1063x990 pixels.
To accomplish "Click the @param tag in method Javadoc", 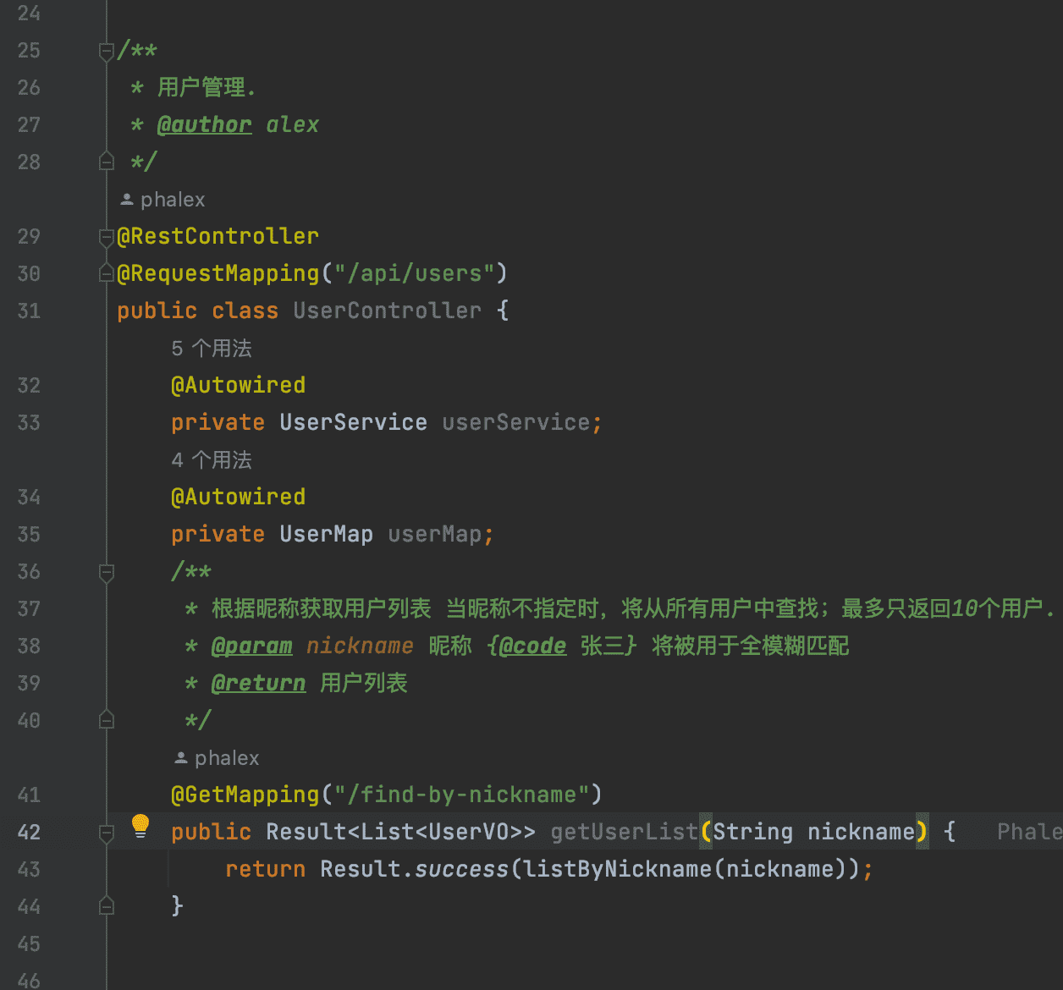I will (251, 646).
